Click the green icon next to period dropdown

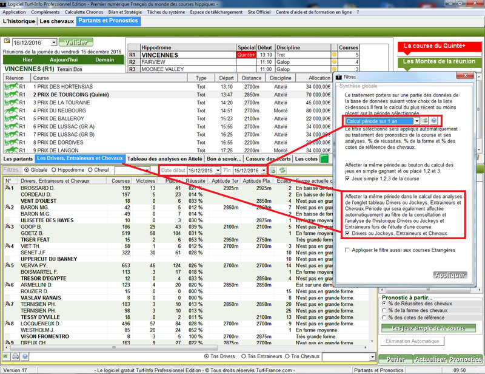point(425,121)
